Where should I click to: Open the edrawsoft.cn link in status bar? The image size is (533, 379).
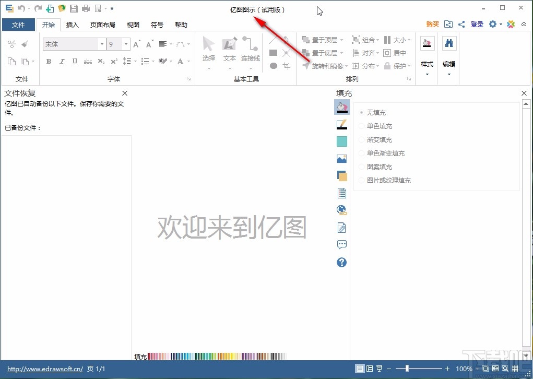tap(45, 369)
